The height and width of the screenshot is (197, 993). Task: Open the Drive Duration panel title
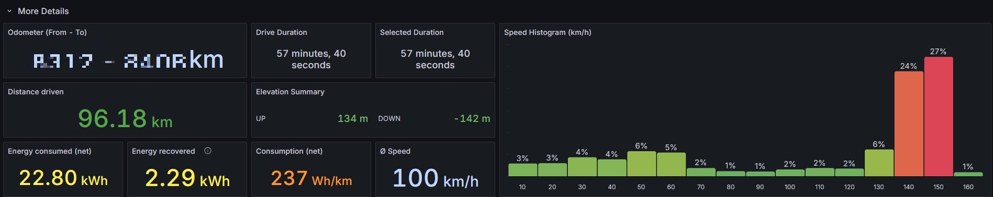point(282,32)
